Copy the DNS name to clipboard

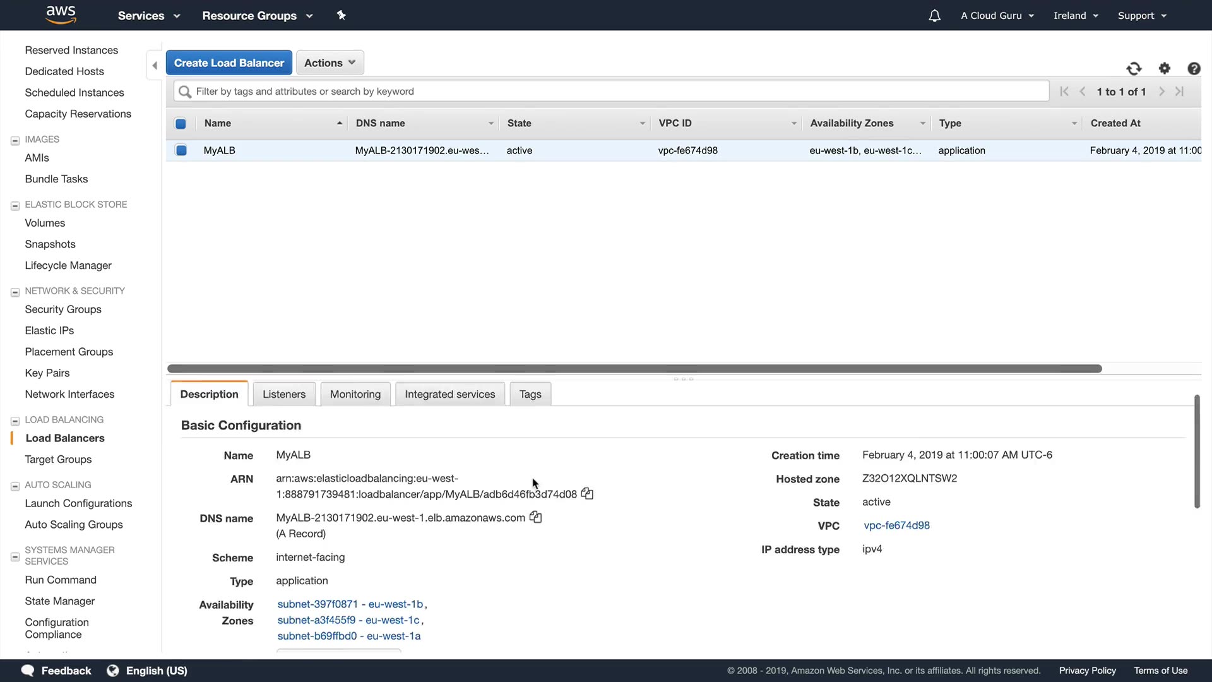[x=535, y=517]
